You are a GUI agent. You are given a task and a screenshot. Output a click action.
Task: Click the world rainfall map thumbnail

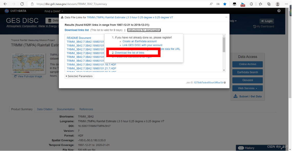28,63
